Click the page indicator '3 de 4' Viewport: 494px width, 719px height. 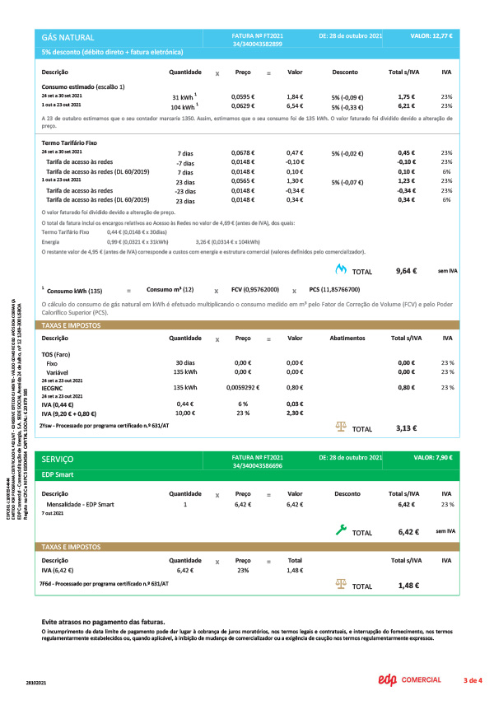473,680
